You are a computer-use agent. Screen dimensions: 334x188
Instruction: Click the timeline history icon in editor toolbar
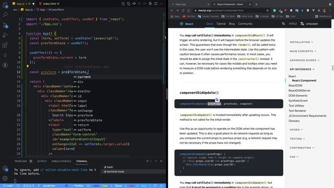click(123, 4)
